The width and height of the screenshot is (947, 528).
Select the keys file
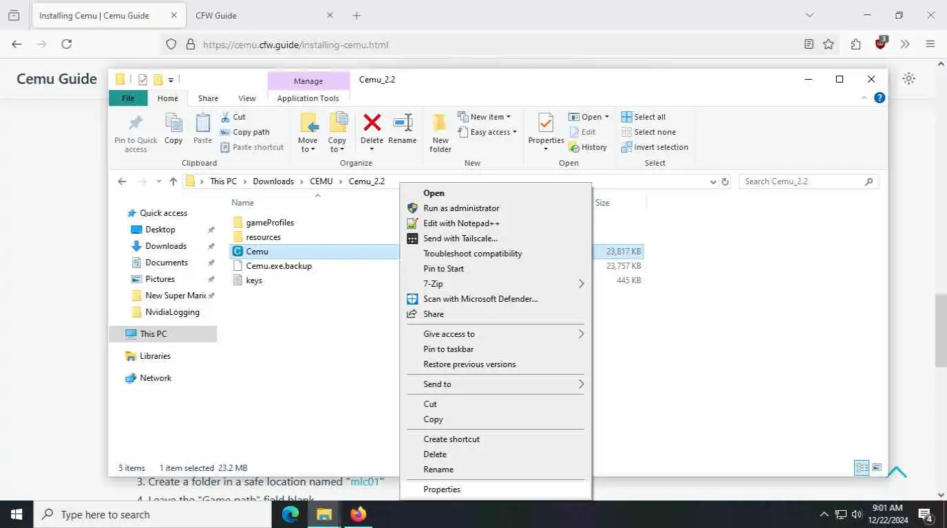click(x=254, y=280)
